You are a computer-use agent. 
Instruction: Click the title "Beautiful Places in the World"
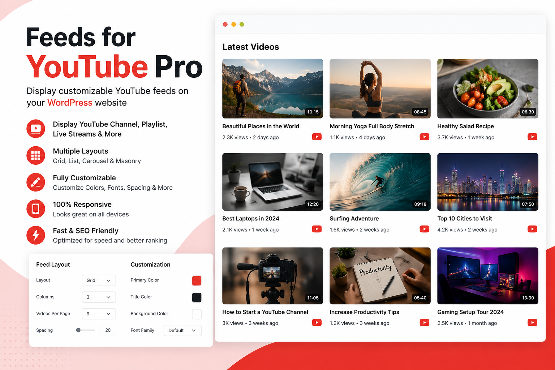pyautogui.click(x=261, y=126)
